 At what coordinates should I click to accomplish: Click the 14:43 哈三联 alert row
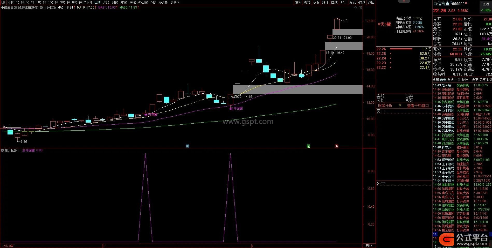462,85
